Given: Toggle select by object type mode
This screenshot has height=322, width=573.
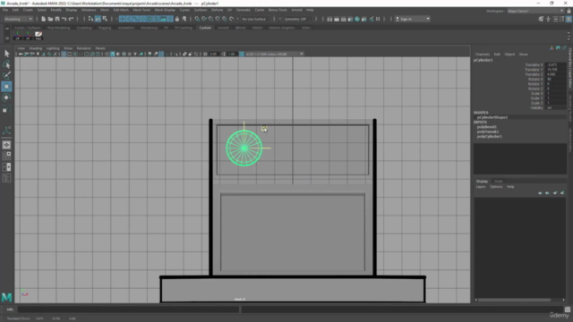Looking at the screenshot, I should pos(98,19).
